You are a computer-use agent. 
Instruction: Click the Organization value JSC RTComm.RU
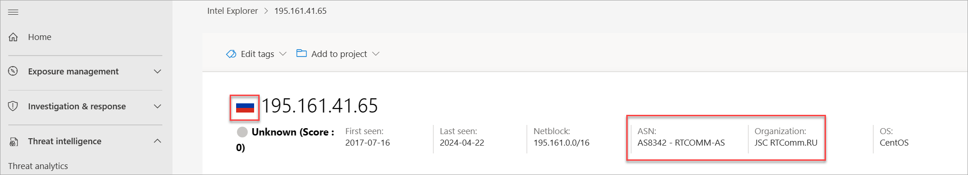pos(786,142)
